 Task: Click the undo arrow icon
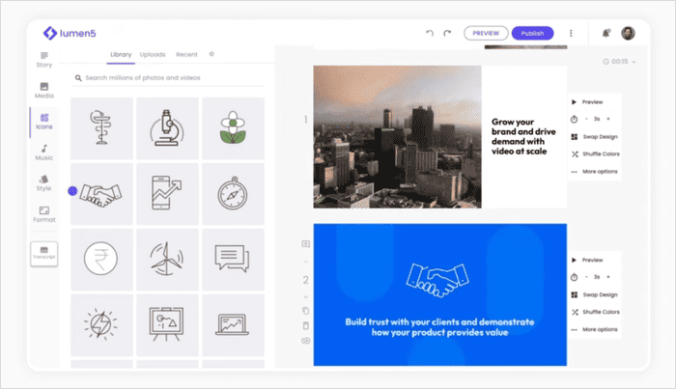(x=430, y=33)
